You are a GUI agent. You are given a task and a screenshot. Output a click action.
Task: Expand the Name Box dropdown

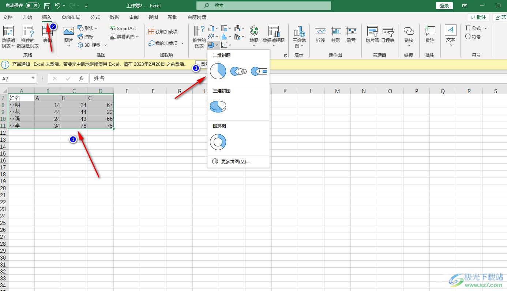coord(33,79)
